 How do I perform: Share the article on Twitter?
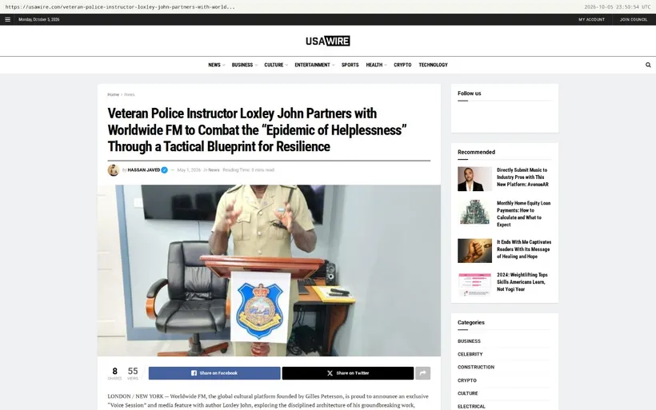pos(348,373)
